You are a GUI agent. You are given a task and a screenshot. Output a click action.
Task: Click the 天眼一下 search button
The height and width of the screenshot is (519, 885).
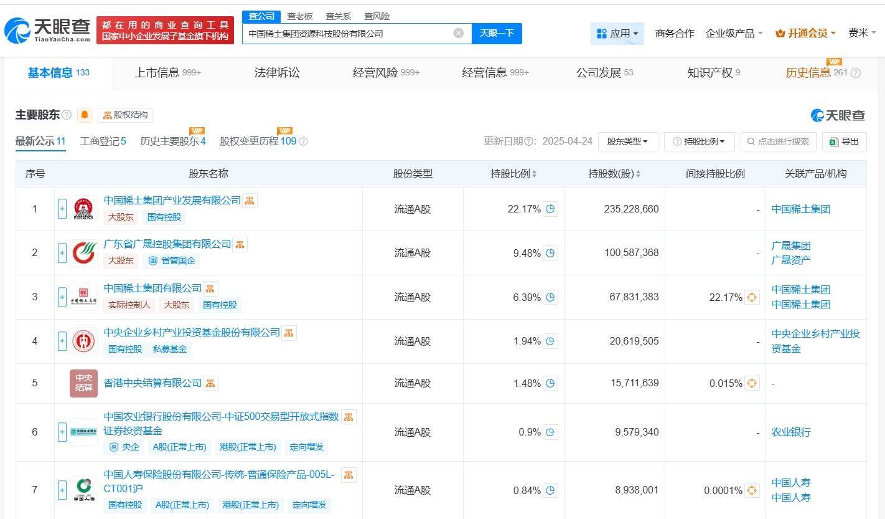(x=497, y=33)
